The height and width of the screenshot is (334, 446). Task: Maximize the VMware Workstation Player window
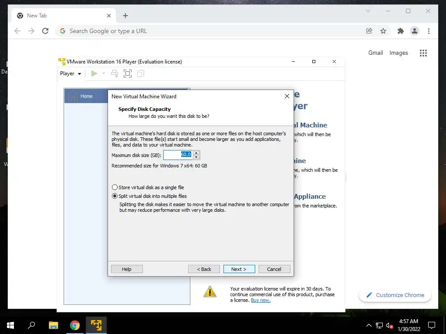pos(314,62)
